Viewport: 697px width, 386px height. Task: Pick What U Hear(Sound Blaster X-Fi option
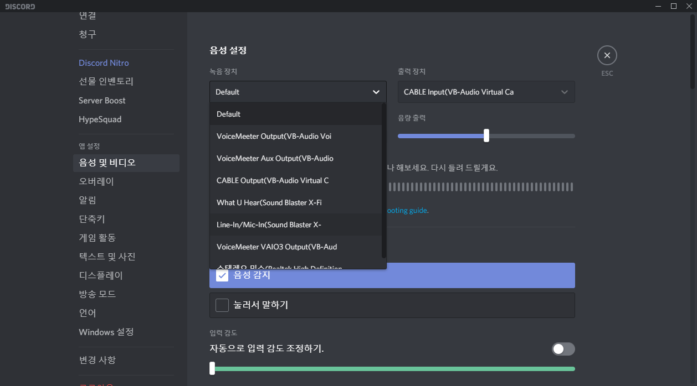(x=295, y=202)
